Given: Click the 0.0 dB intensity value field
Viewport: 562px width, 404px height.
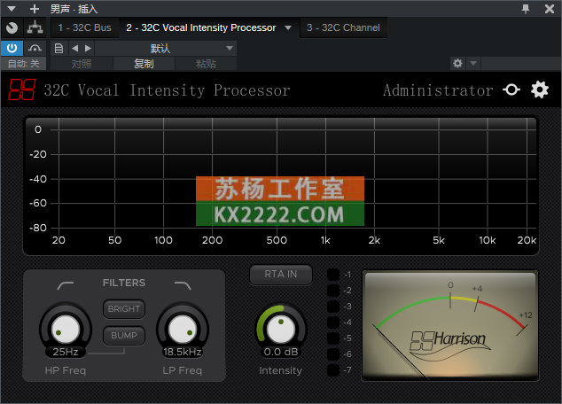Looking at the screenshot, I should pyautogui.click(x=281, y=352).
